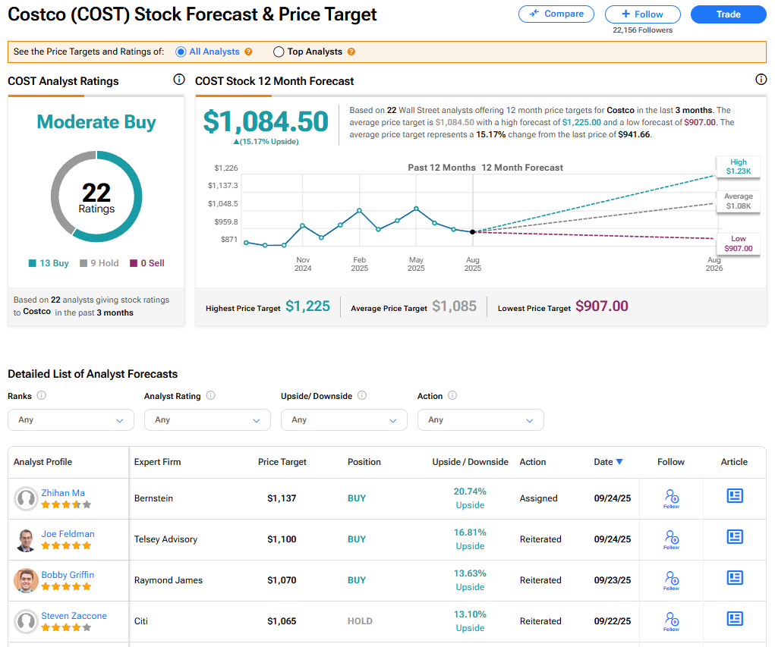Expand the Ranks filter dropdown
This screenshot has width=775, height=647.
[71, 419]
